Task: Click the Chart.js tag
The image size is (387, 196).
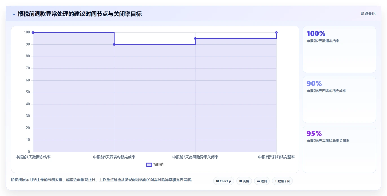Action: click(224, 181)
